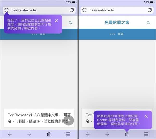Go back using right screenshot's back arrow
This screenshot has width=156, height=139.
[88, 134]
